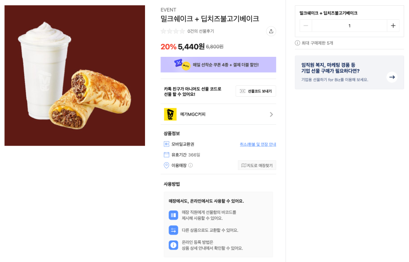Click the star rating icons

(172, 31)
